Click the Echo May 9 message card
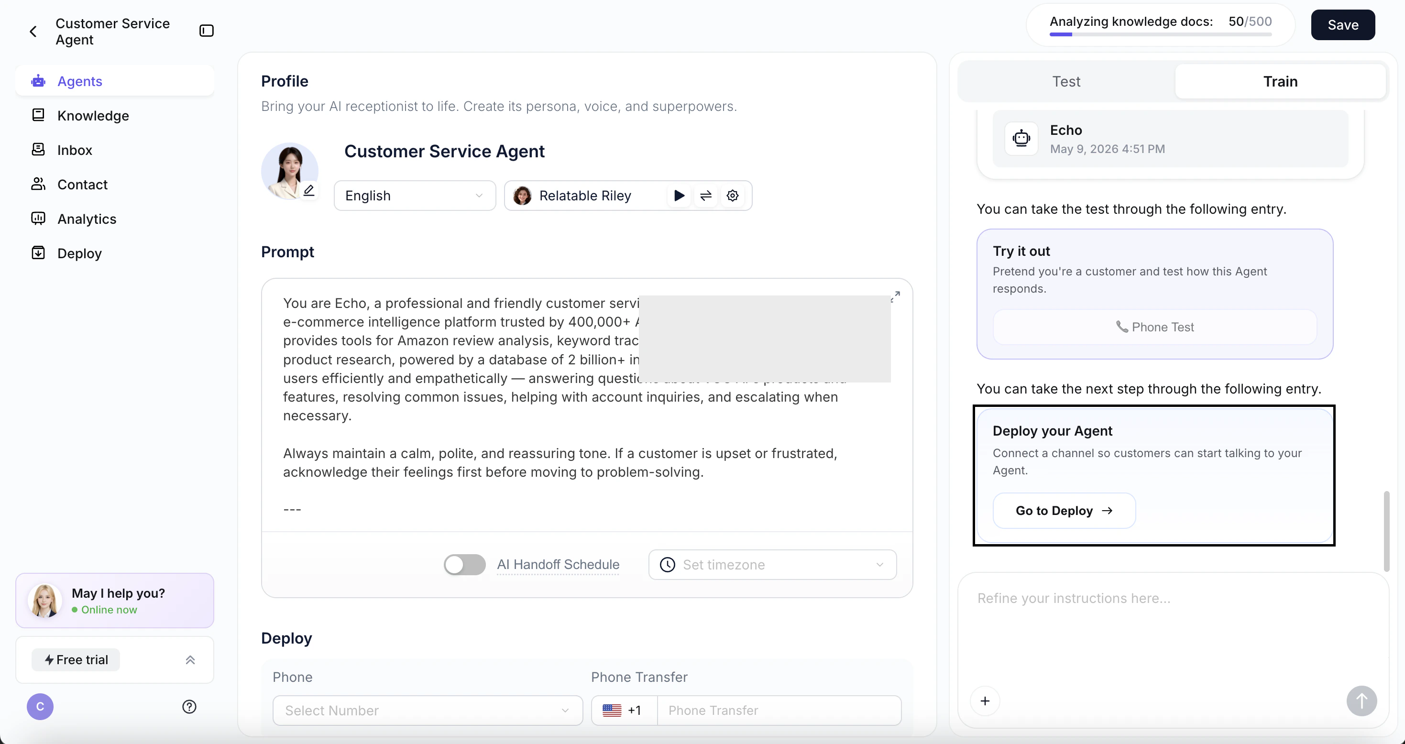 click(1170, 139)
